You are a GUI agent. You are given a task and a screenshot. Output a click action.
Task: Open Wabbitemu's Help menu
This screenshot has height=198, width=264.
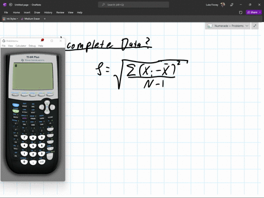pyautogui.click(x=41, y=46)
